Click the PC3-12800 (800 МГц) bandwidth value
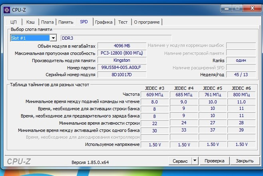The width and height of the screenshot is (263, 176). click(122, 53)
